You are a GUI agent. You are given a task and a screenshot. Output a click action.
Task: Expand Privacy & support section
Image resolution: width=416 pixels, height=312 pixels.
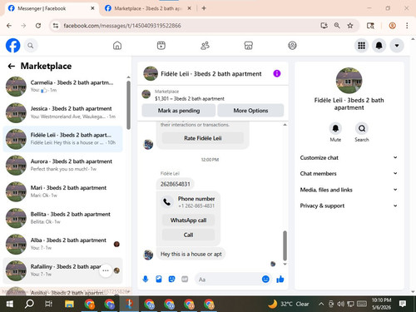(349, 206)
